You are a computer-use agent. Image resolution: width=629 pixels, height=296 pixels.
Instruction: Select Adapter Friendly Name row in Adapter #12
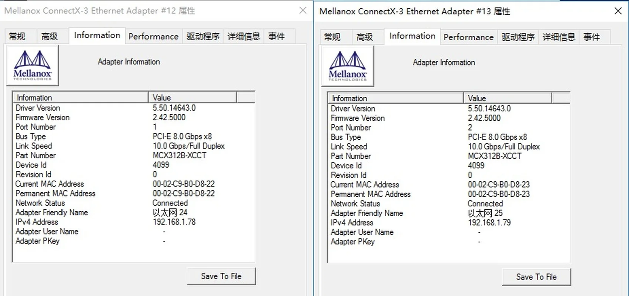click(134, 212)
